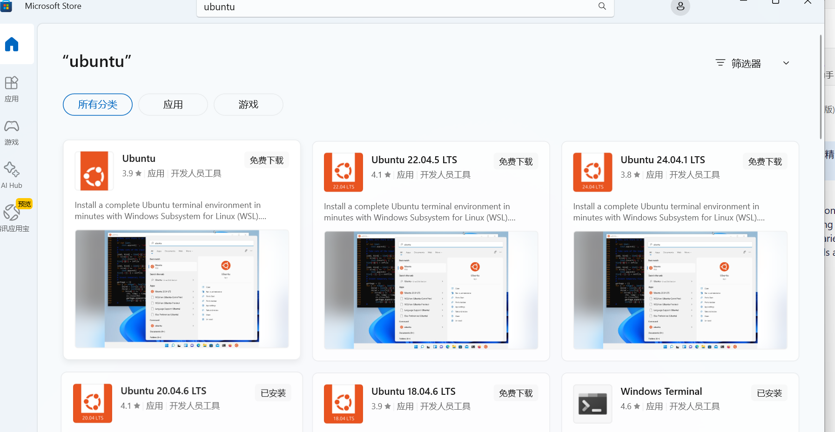This screenshot has width=835, height=432.
Task: Click the search magnifier icon
Action: click(602, 7)
